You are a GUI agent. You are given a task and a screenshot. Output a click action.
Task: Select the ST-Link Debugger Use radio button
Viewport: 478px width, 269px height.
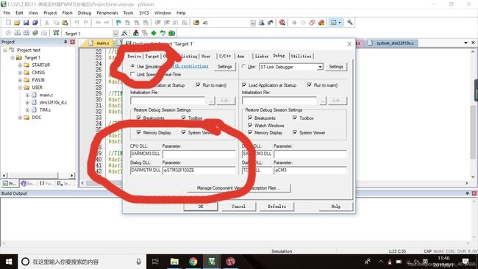(244, 66)
